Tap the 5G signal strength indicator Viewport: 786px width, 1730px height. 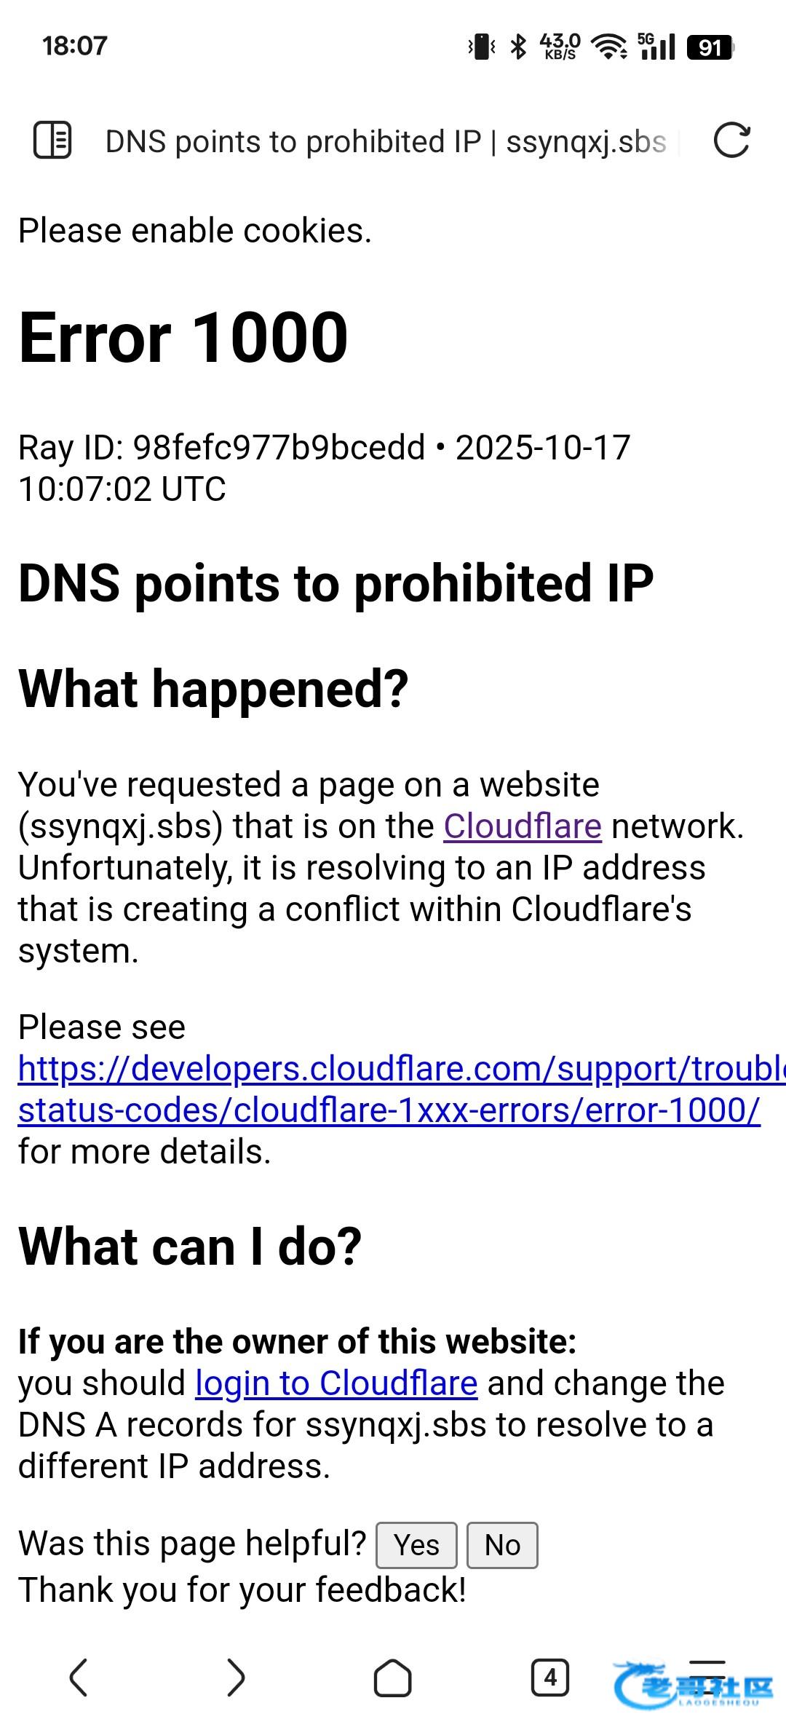point(656,47)
